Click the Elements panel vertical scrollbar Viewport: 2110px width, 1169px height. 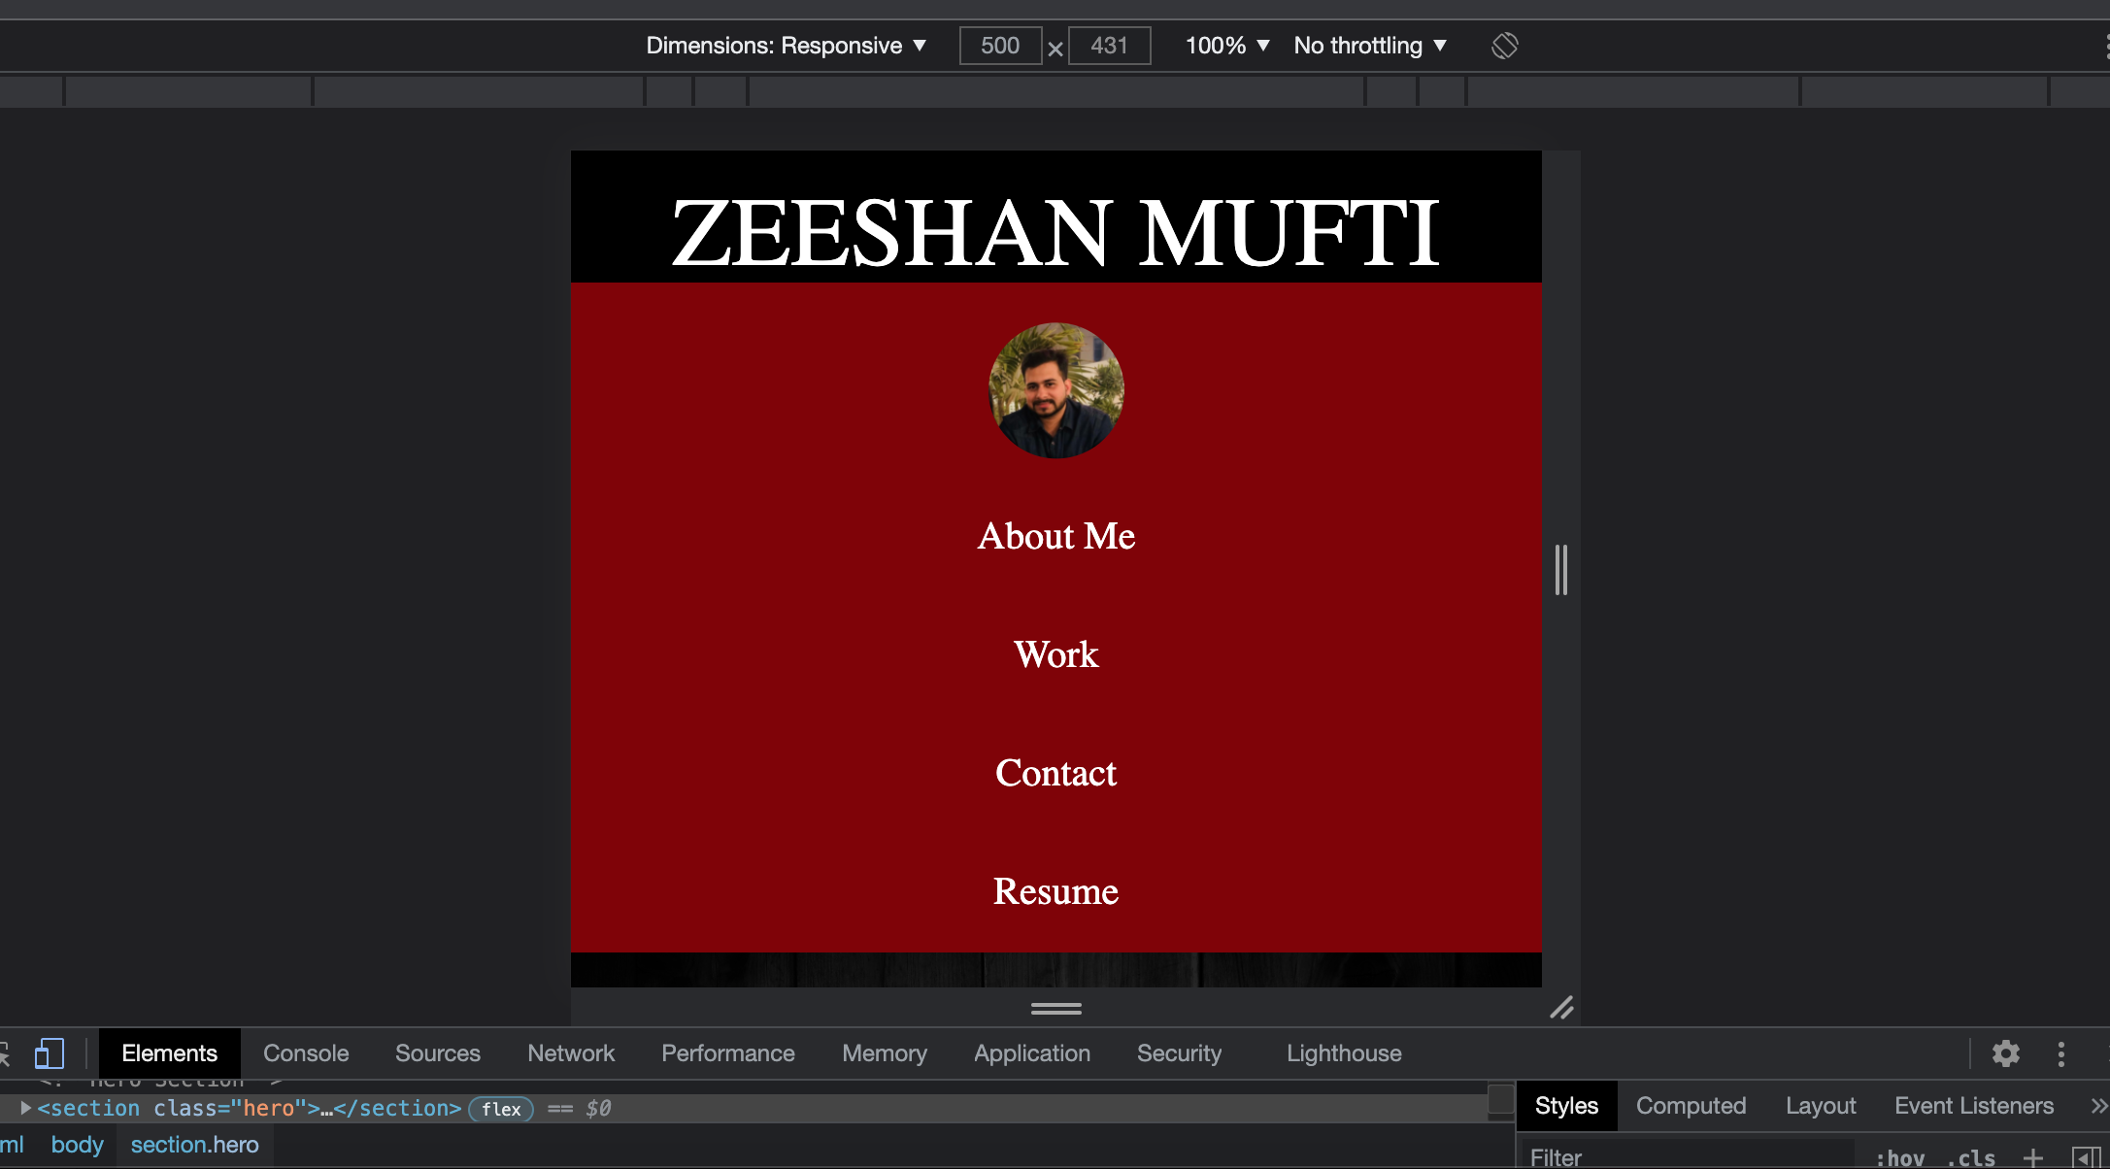(x=1501, y=1102)
